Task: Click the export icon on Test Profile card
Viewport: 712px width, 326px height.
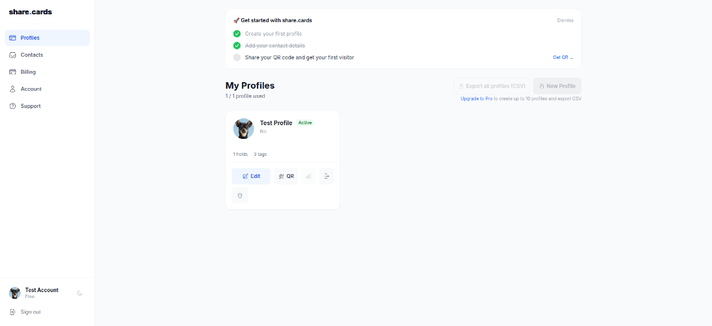Action: pyautogui.click(x=326, y=176)
